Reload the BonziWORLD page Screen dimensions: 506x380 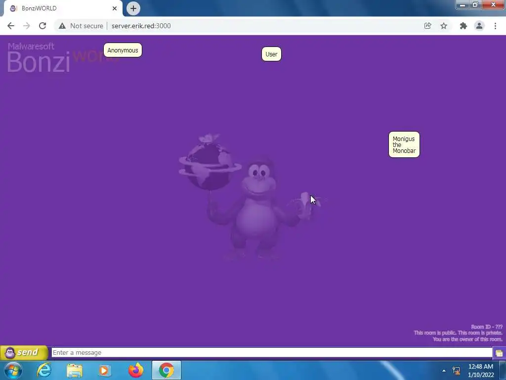pos(42,26)
